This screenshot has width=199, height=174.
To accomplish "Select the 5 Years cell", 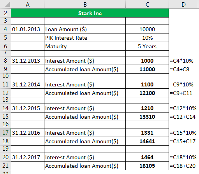I will click(147, 46).
